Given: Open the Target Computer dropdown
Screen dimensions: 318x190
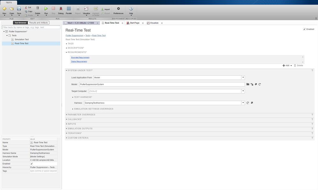Looking at the screenshot, I should pos(243,91).
